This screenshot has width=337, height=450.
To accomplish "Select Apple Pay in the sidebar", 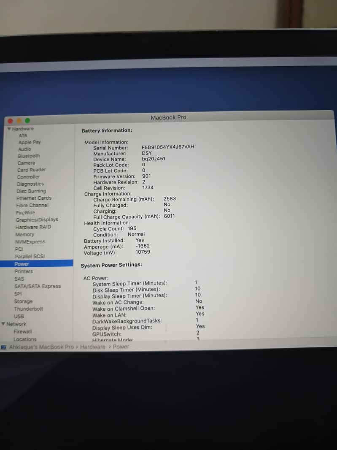I will pos(30,142).
